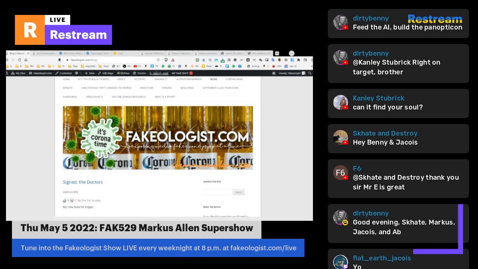Click Leave a reply link
Screen dimensions: 478x269
70,192
